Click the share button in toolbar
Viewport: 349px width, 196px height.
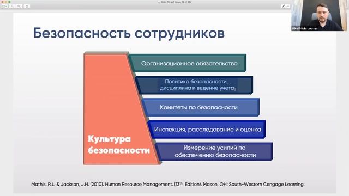point(27,6)
